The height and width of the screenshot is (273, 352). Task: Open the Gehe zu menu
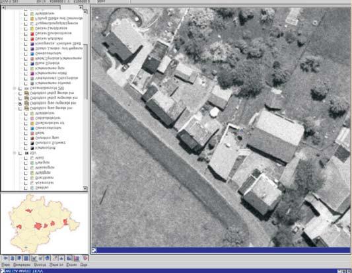(x=56, y=265)
